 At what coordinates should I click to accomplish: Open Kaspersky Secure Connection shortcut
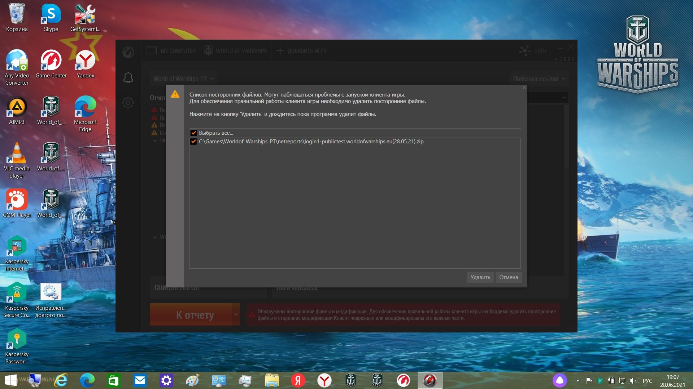coord(17,300)
